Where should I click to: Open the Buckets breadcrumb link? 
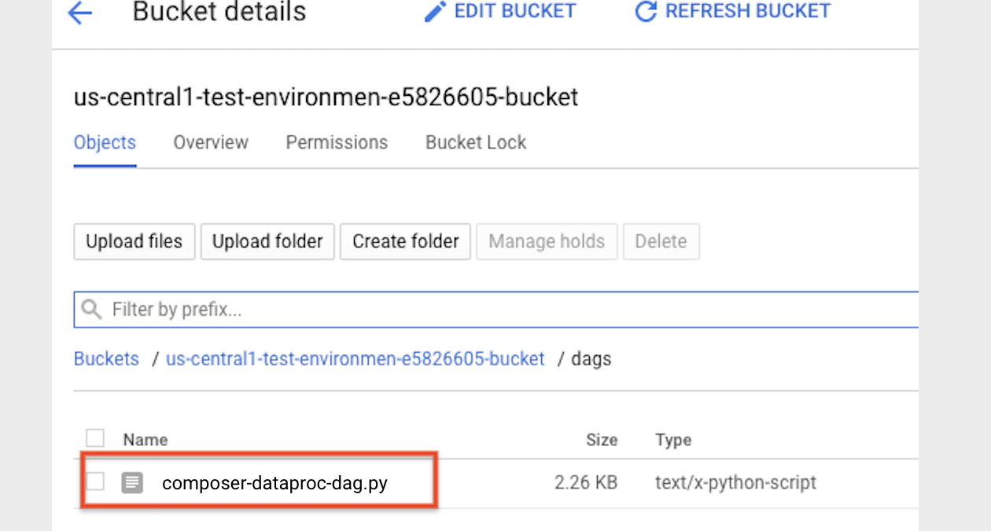[106, 359]
